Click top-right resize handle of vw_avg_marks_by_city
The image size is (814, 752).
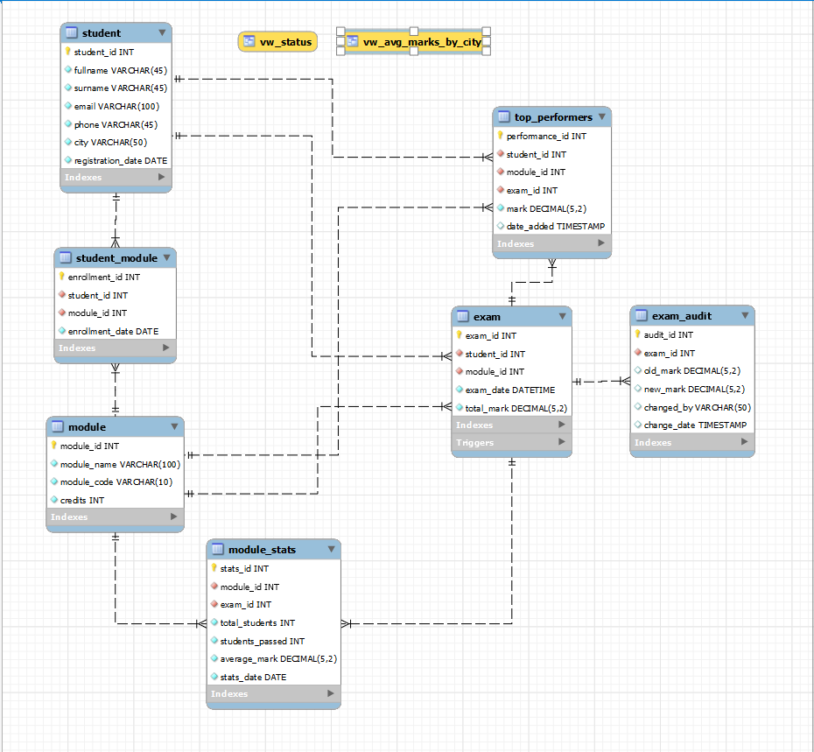487,32
